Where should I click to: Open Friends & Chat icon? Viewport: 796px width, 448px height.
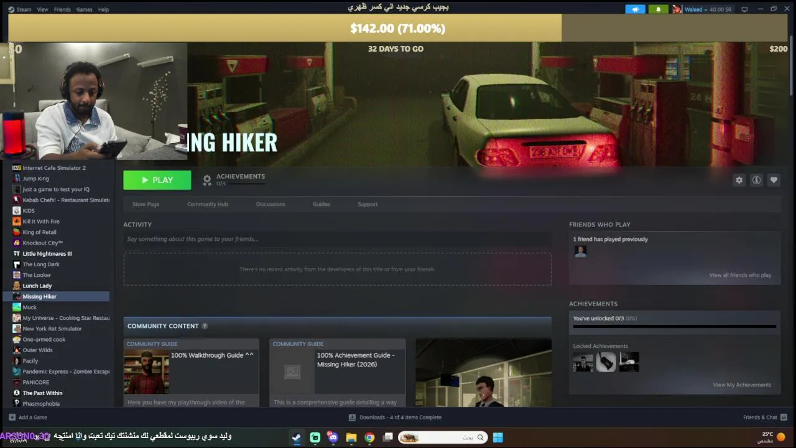click(784, 418)
